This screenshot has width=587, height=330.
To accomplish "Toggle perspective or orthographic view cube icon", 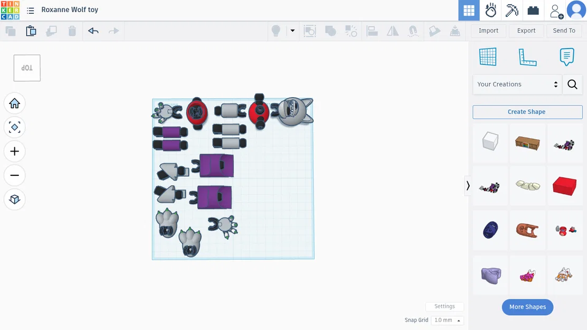I will point(15,199).
